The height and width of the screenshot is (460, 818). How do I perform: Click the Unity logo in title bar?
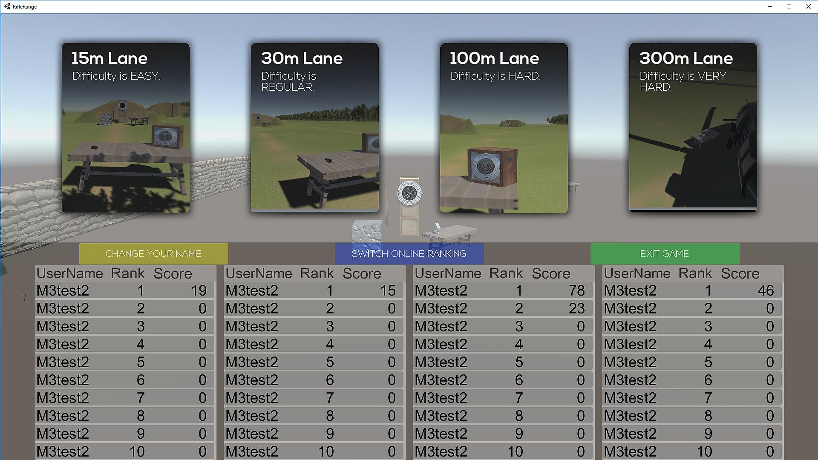(7, 6)
